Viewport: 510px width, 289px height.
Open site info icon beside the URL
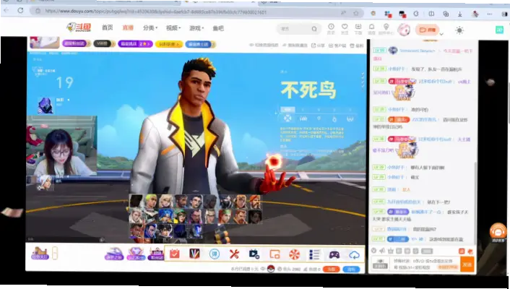click(38, 11)
